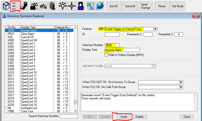Screen dimensions: 202x121
Task: Open Directory Numbers 101 102 103 icon
Action: click(15, 6)
